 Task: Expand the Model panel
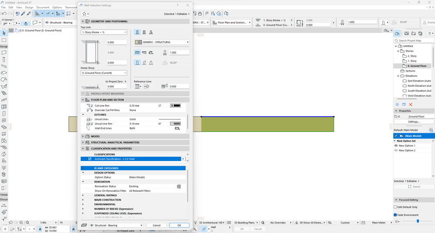[x=83, y=136]
